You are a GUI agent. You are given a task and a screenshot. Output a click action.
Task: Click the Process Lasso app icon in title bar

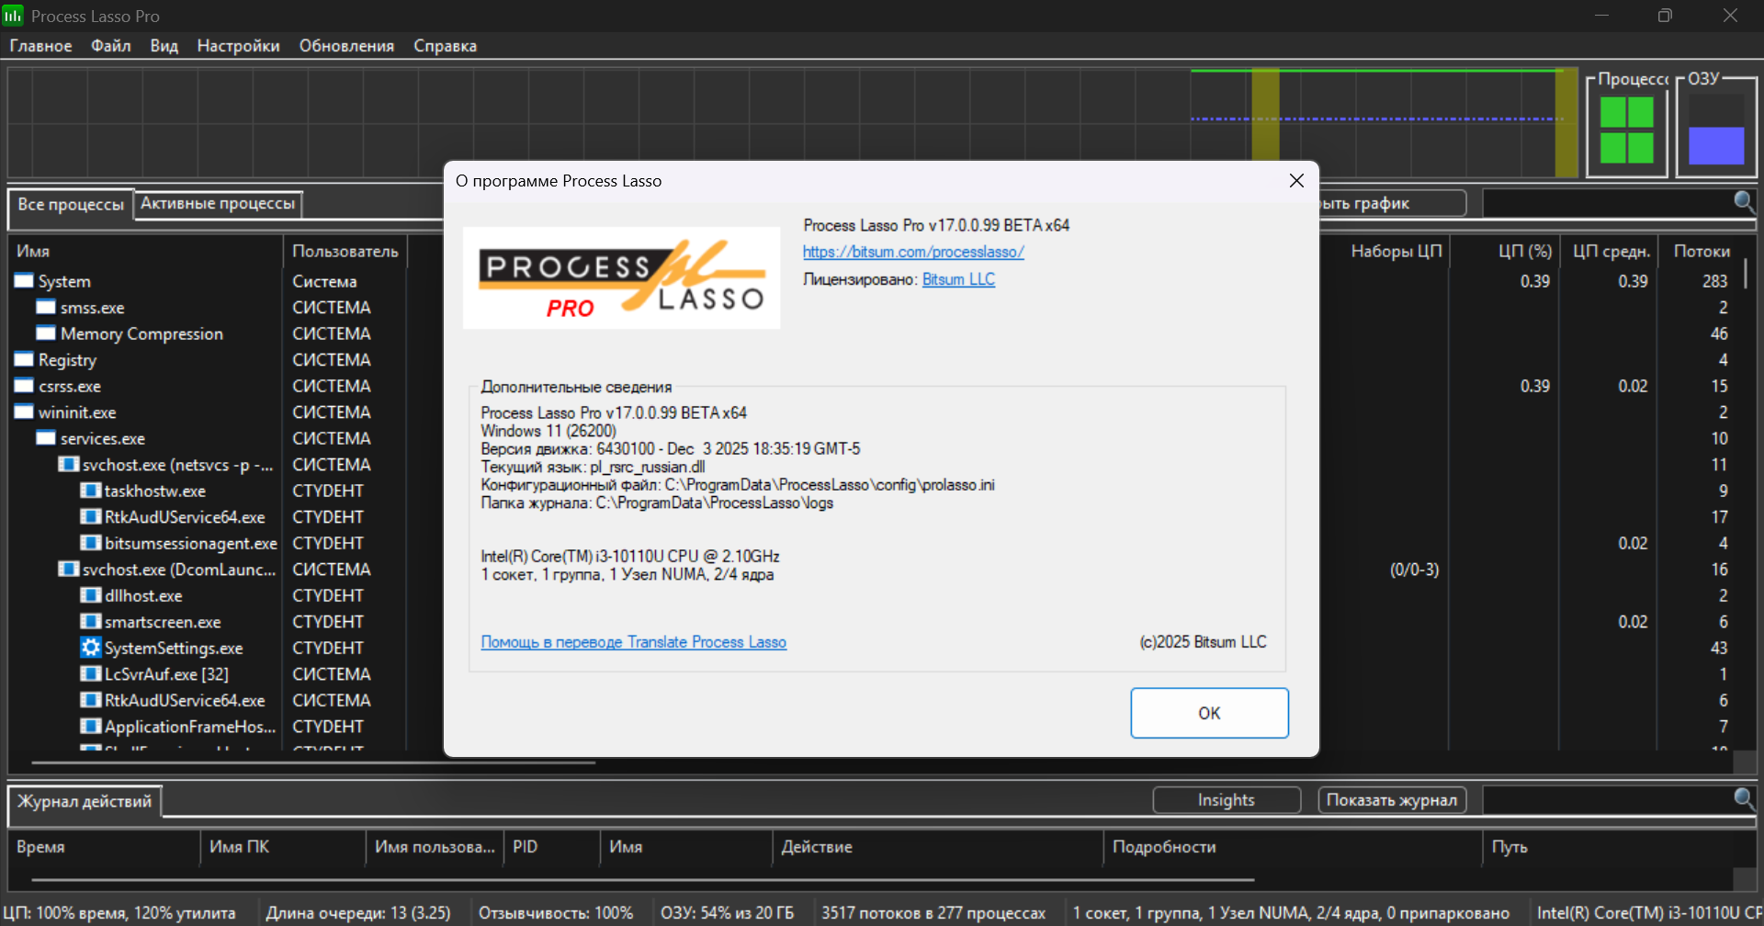(13, 16)
